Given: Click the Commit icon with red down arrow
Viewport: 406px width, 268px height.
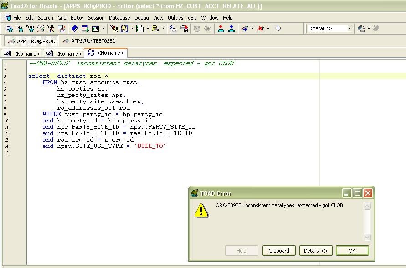Looking at the screenshot, I should 221,28.
